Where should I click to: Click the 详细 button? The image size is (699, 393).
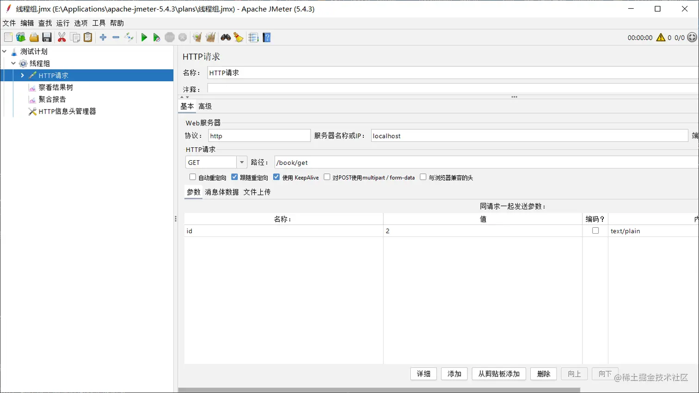(x=423, y=374)
